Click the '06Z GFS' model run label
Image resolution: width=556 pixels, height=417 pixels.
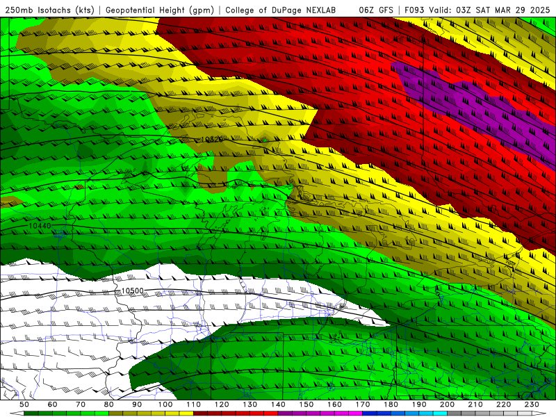point(376,10)
